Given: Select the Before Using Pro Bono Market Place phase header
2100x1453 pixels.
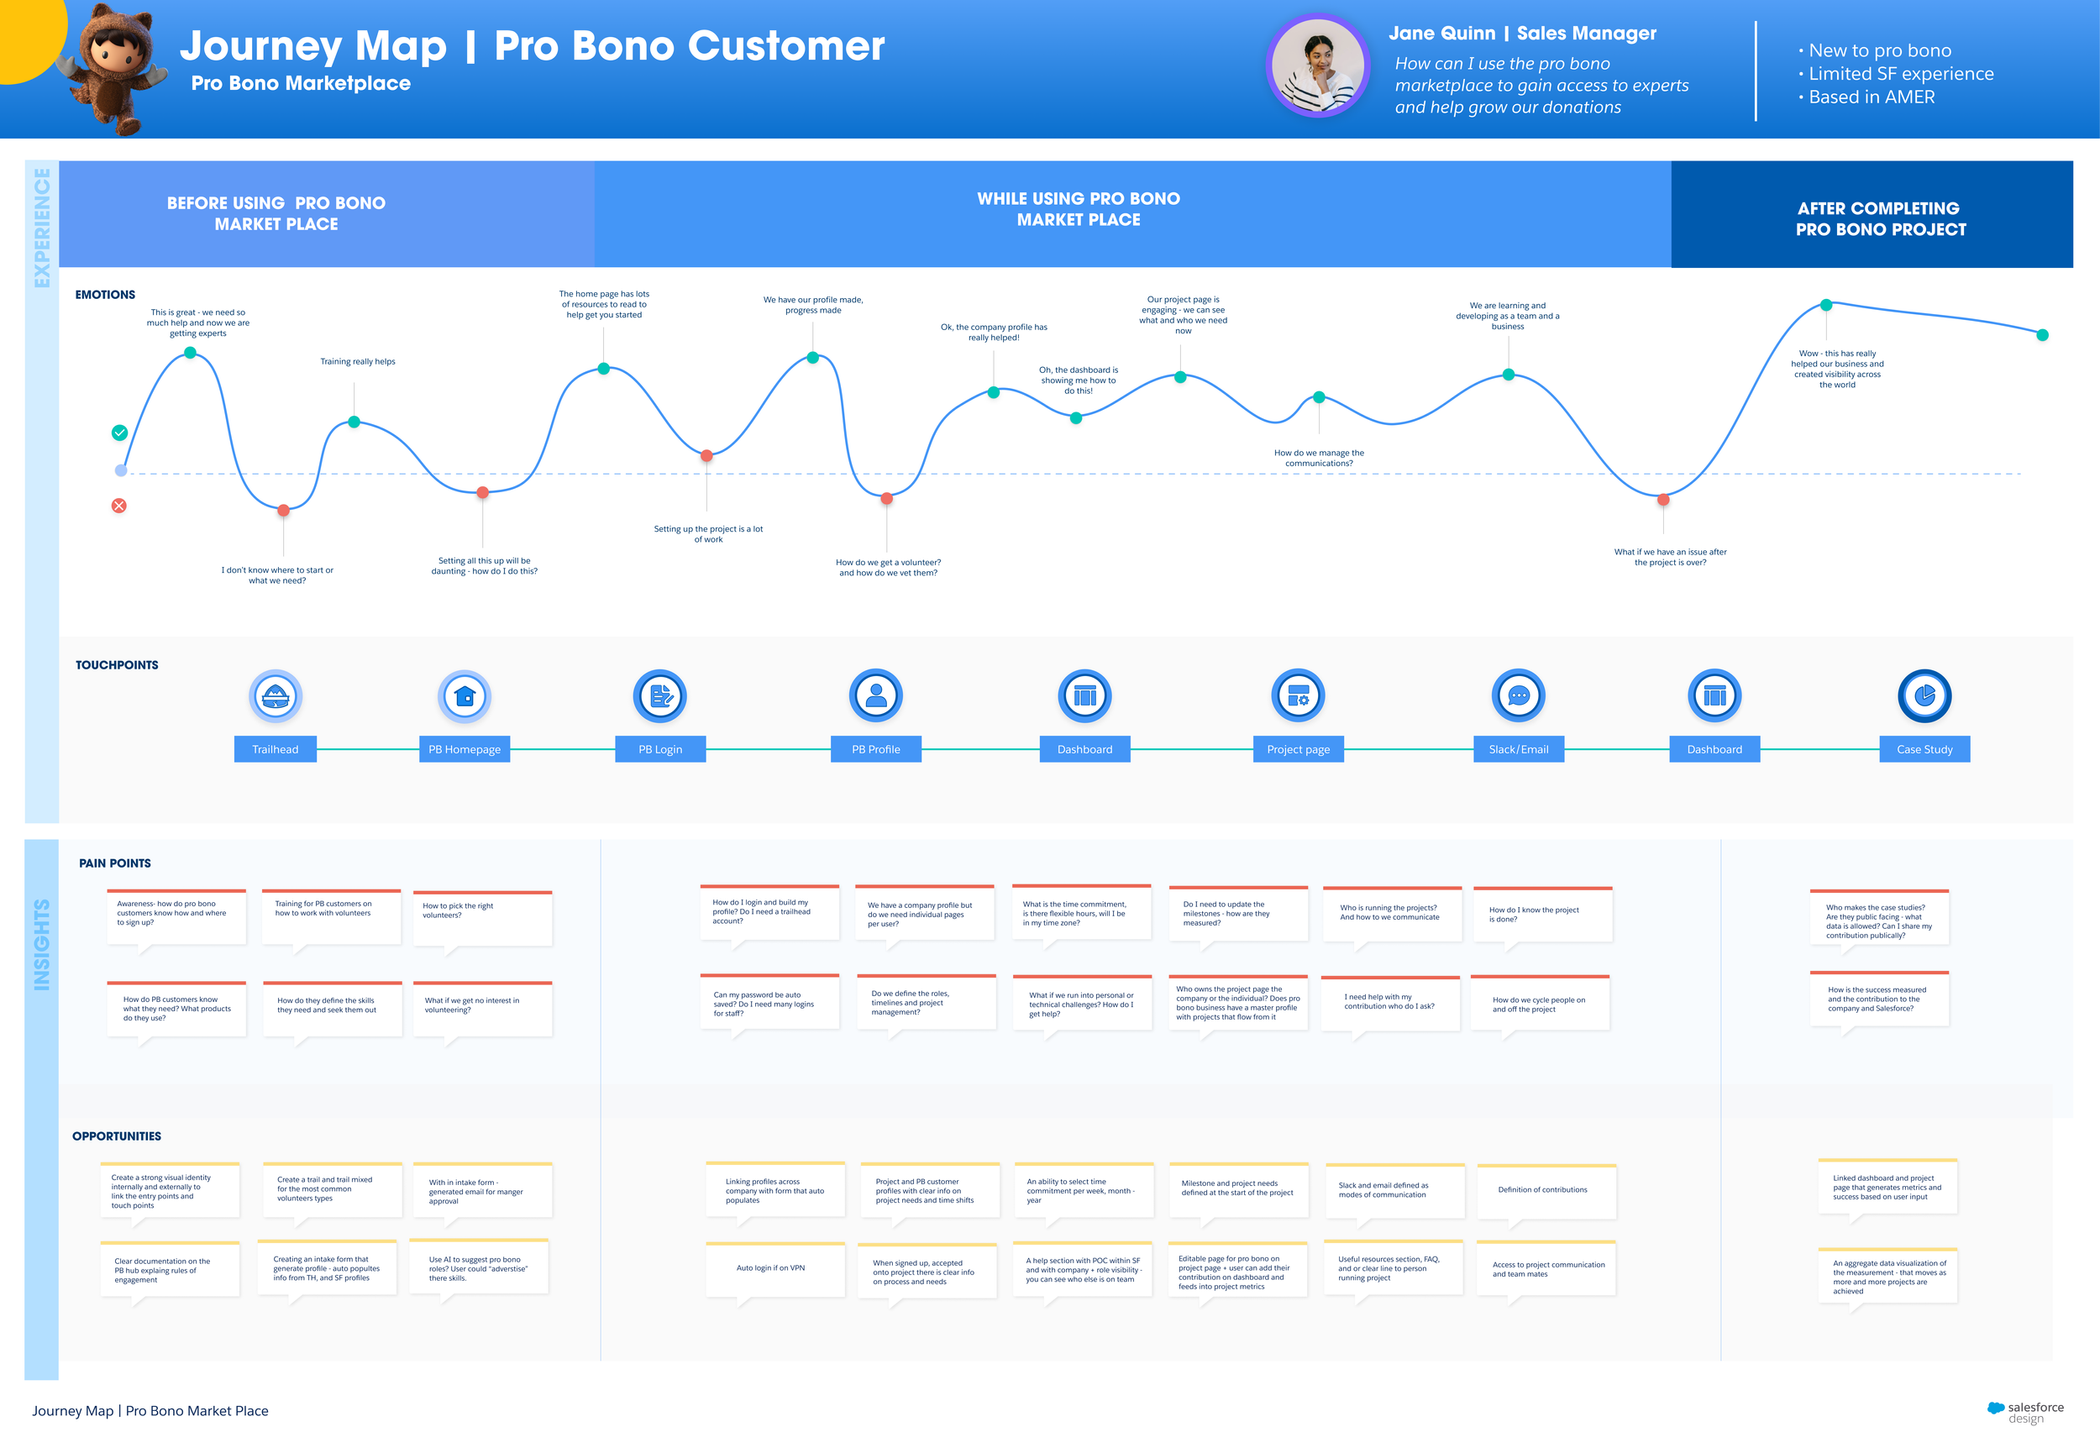Looking at the screenshot, I should pyautogui.click(x=327, y=214).
